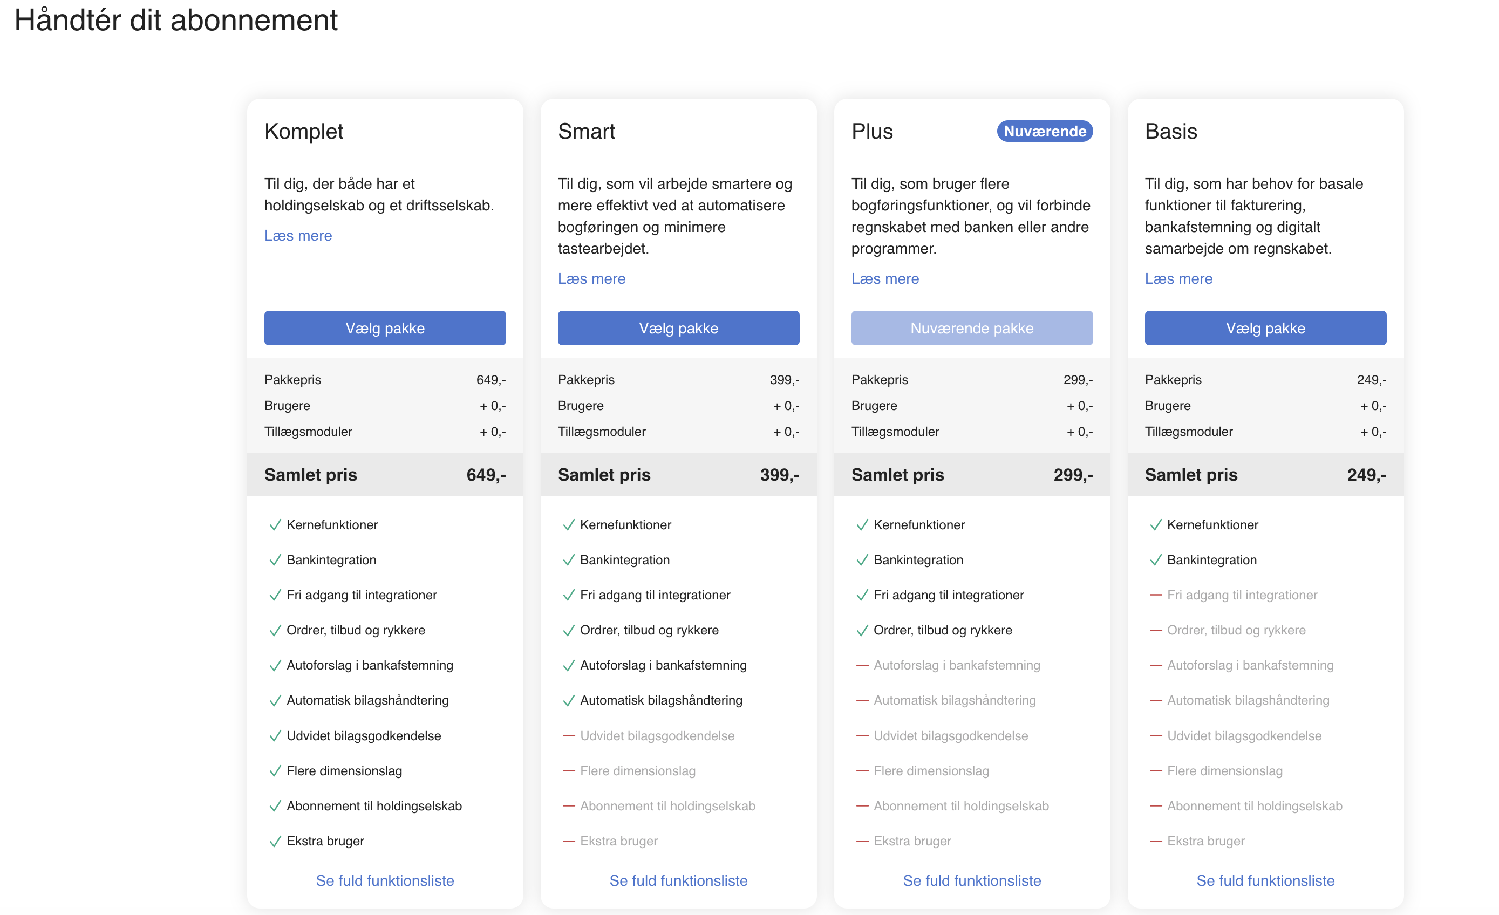The height and width of the screenshot is (915, 1499).
Task: Click the Plus plan title
Action: tap(872, 132)
